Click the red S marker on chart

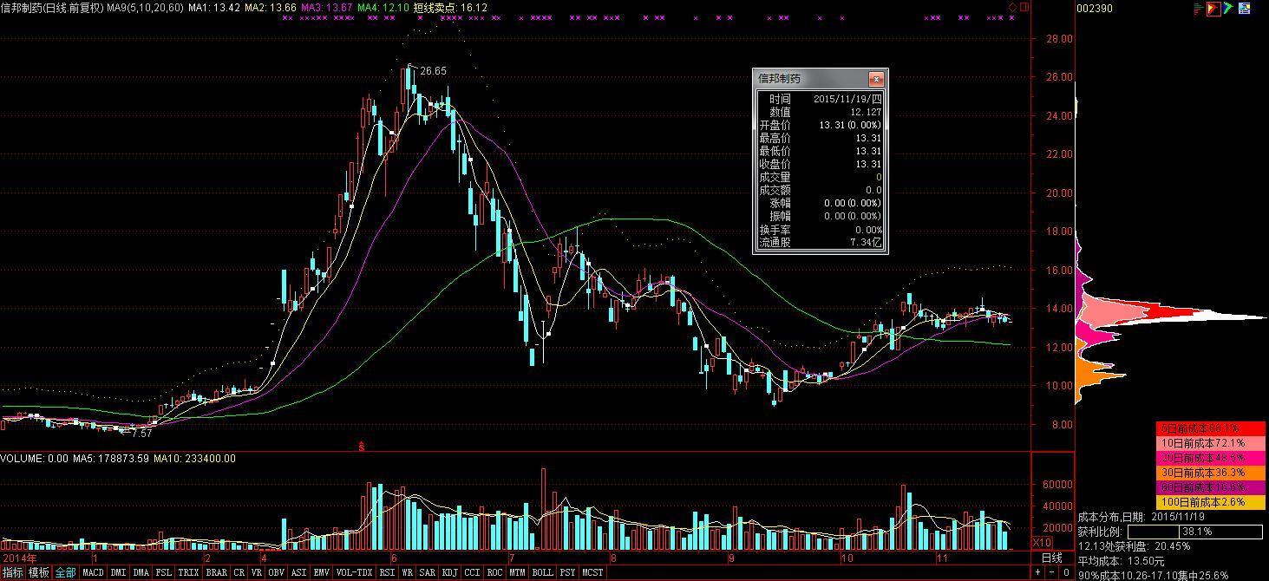361,446
